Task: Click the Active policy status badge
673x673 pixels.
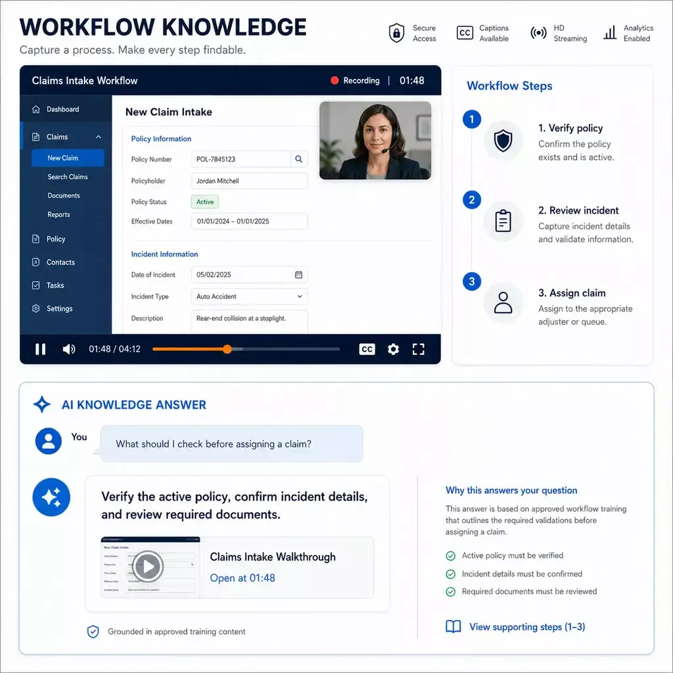Action: (205, 202)
